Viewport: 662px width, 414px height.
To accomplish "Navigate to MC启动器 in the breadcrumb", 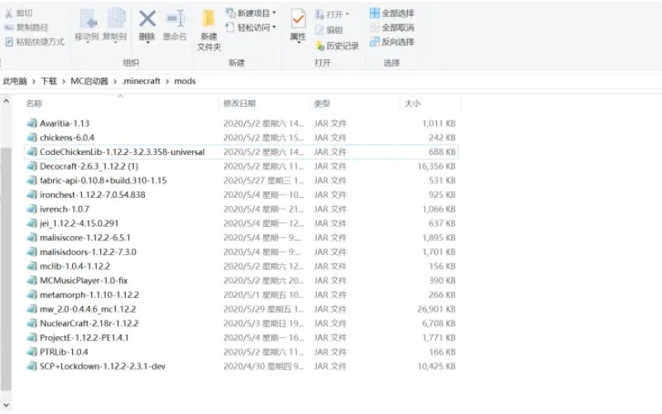I will 89,81.
